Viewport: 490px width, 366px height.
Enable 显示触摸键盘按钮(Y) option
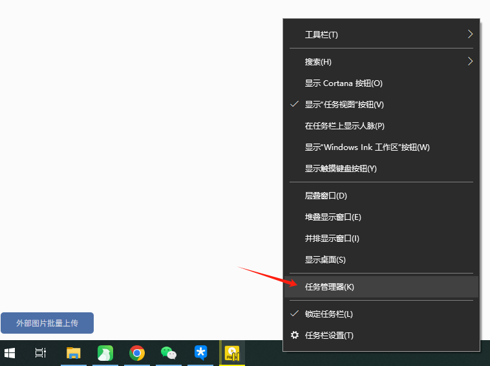341,169
